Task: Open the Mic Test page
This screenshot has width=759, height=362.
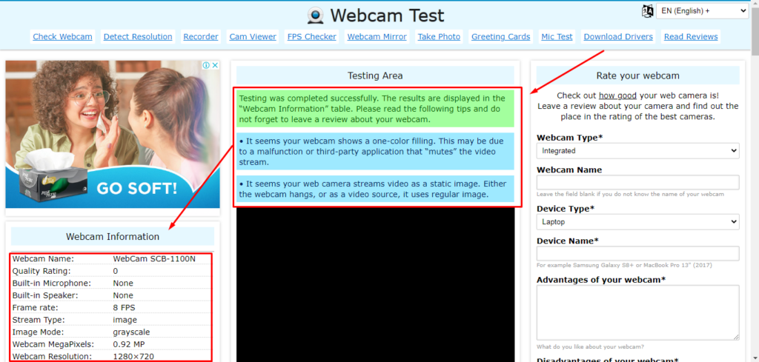Action: tap(557, 37)
